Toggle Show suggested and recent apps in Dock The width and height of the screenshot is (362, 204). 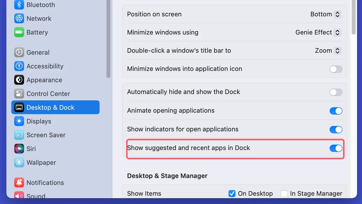(x=336, y=148)
